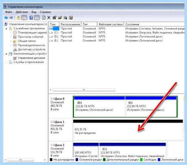Select Диспетчер устройств in the tree
187x165 pixels.
pos(31,49)
